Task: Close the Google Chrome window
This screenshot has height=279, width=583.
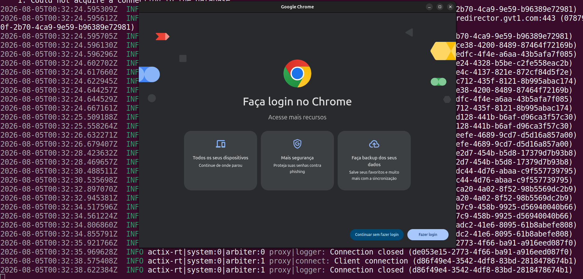Action: 450,7
